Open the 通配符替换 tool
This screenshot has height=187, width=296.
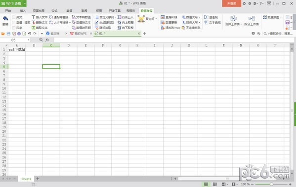(x=58, y=17)
